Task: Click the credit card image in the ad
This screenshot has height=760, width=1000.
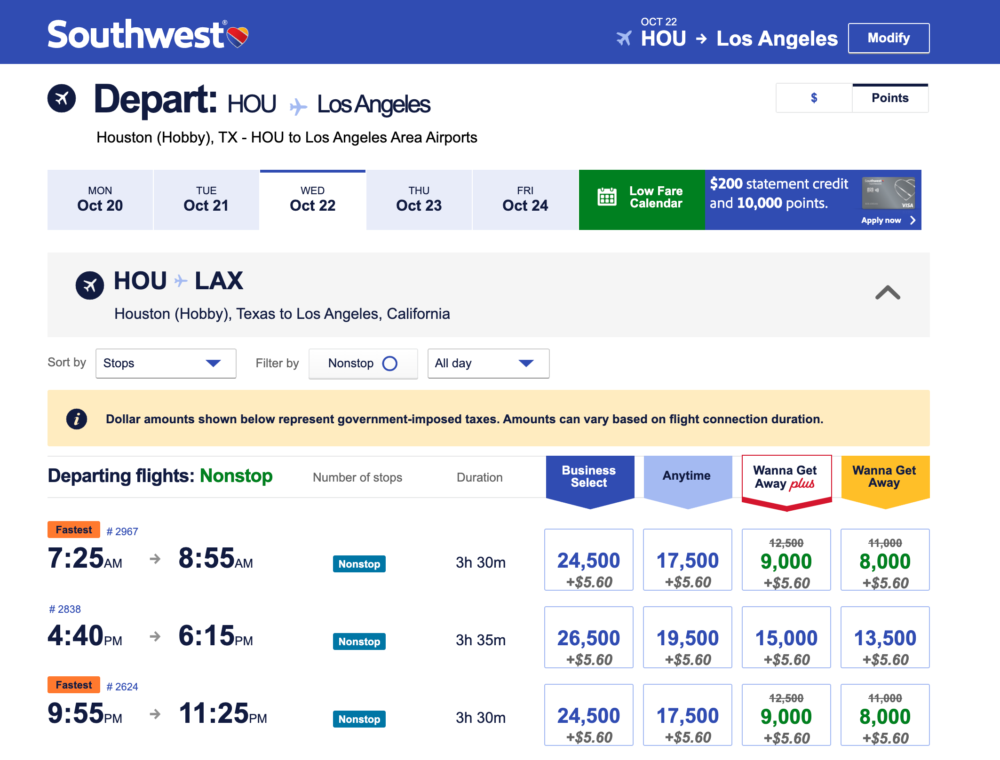Action: tap(888, 193)
